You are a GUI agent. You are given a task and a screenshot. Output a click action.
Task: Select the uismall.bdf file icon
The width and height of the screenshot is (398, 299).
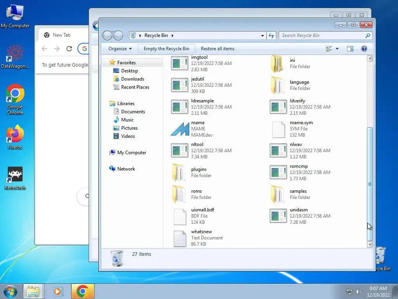tap(180, 216)
